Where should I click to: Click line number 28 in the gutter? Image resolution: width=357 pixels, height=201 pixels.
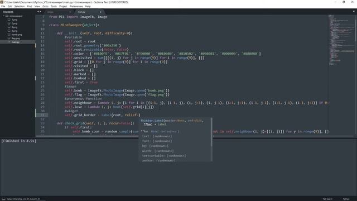click(42, 103)
